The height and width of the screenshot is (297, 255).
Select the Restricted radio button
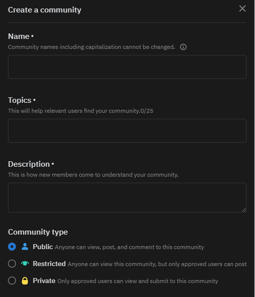point(12,264)
